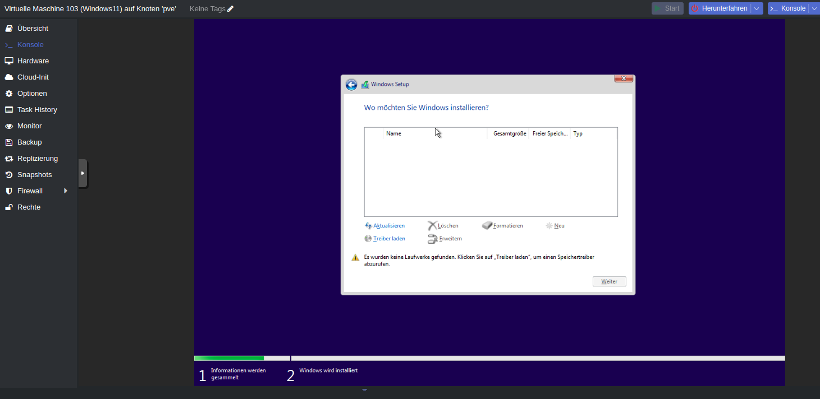Click the Rechte unlock icon
The width and height of the screenshot is (820, 399).
(9, 207)
